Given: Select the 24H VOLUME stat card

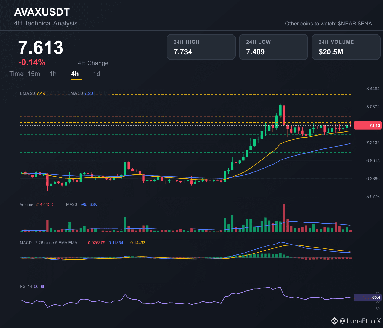Looking at the screenshot, I should click(x=346, y=47).
